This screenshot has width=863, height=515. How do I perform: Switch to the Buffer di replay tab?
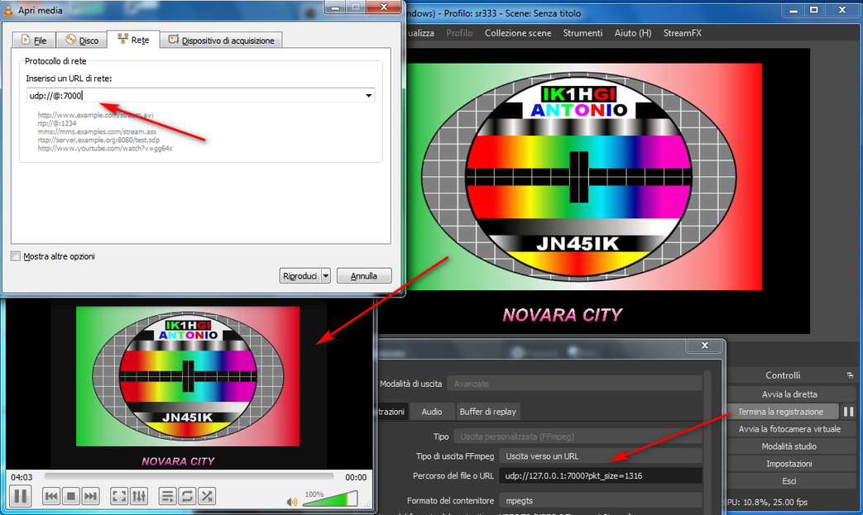point(487,412)
